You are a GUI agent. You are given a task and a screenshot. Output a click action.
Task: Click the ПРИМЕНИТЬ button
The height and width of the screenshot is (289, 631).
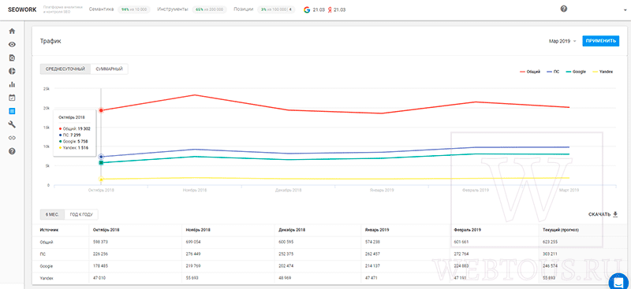600,41
